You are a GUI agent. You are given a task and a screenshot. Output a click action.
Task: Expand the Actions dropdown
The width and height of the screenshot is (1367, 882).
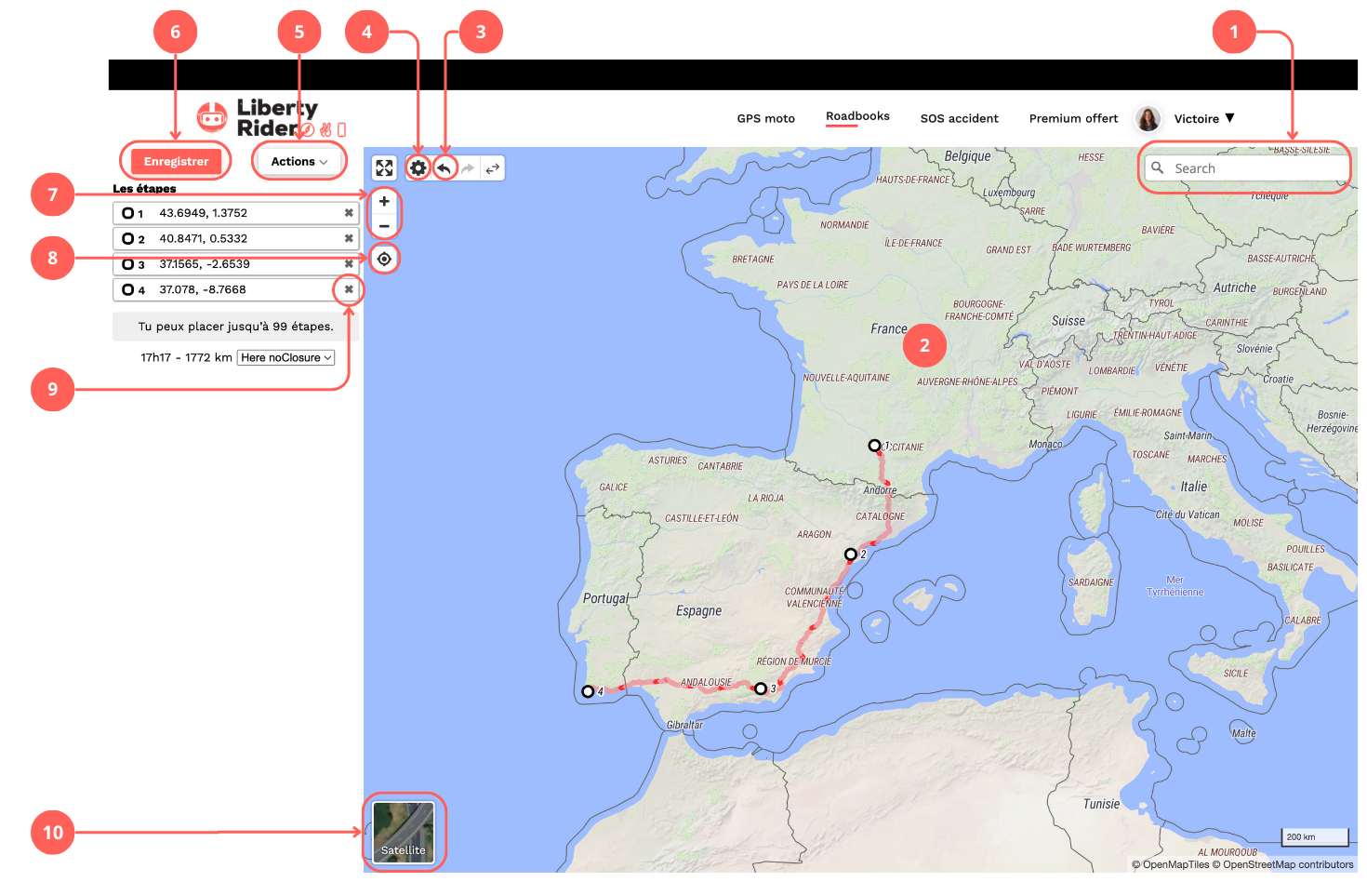pyautogui.click(x=299, y=162)
